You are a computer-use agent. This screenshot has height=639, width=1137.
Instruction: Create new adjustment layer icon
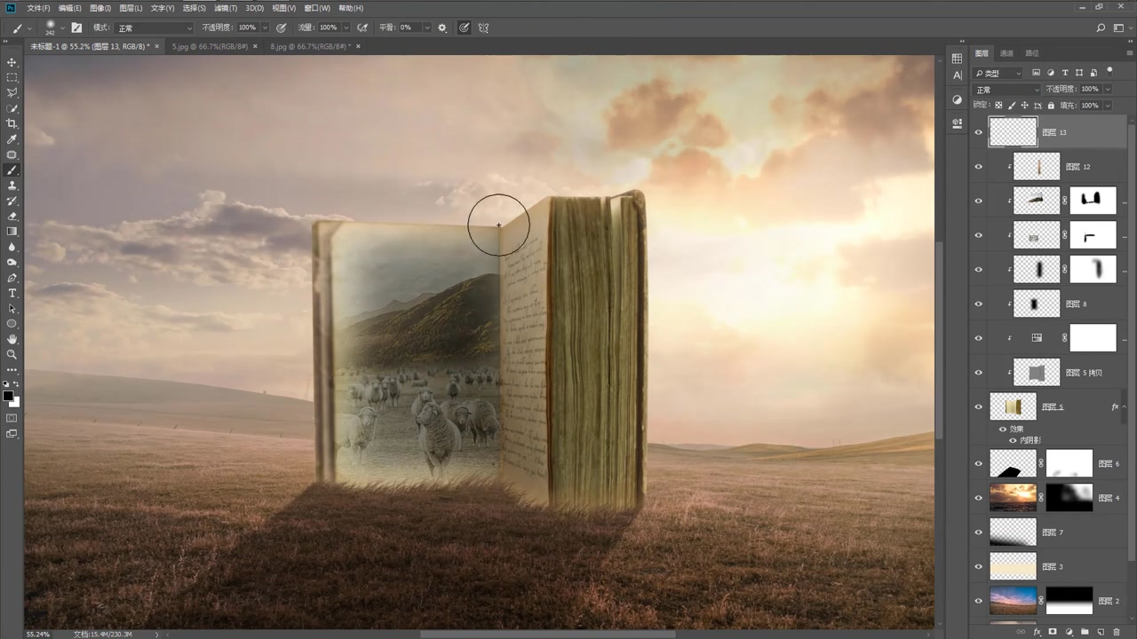tap(1069, 632)
